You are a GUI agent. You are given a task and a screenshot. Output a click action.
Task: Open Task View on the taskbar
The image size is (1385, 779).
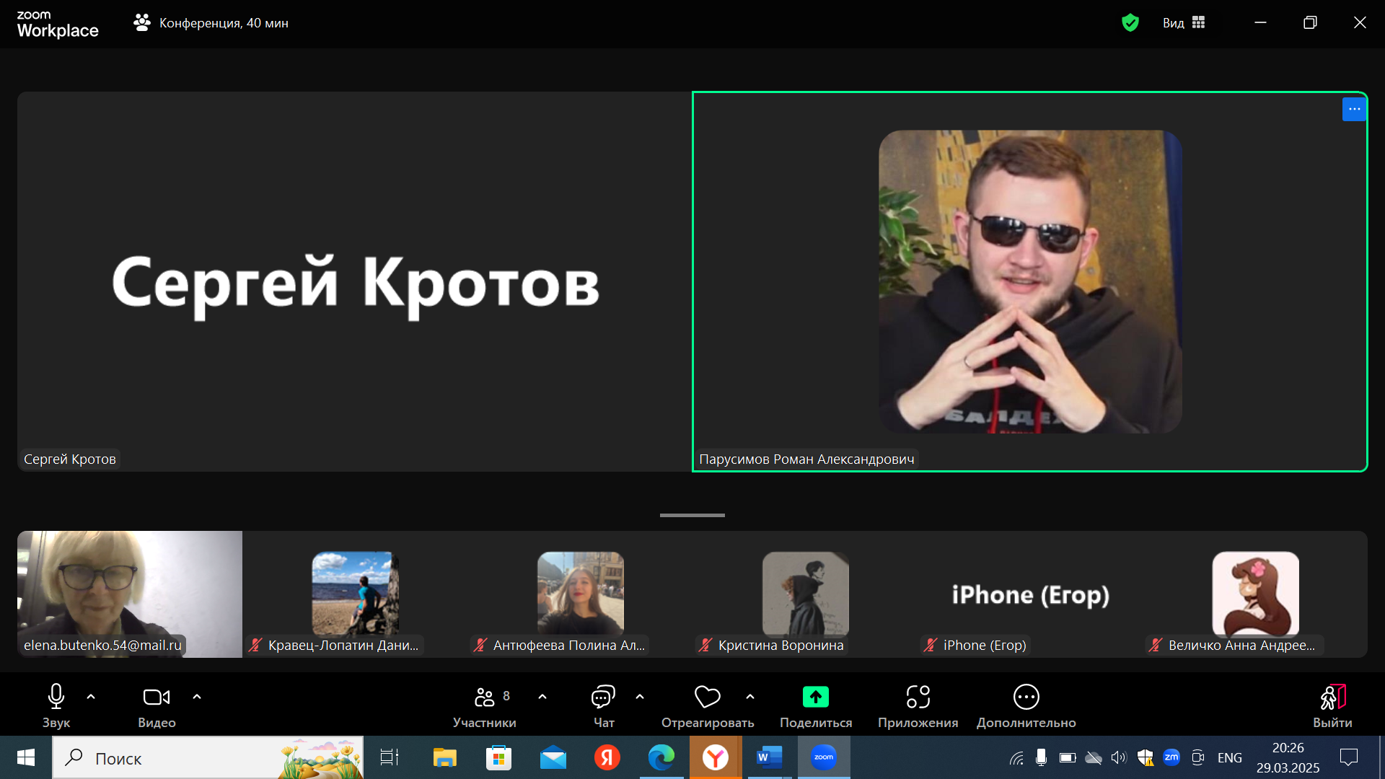[390, 757]
